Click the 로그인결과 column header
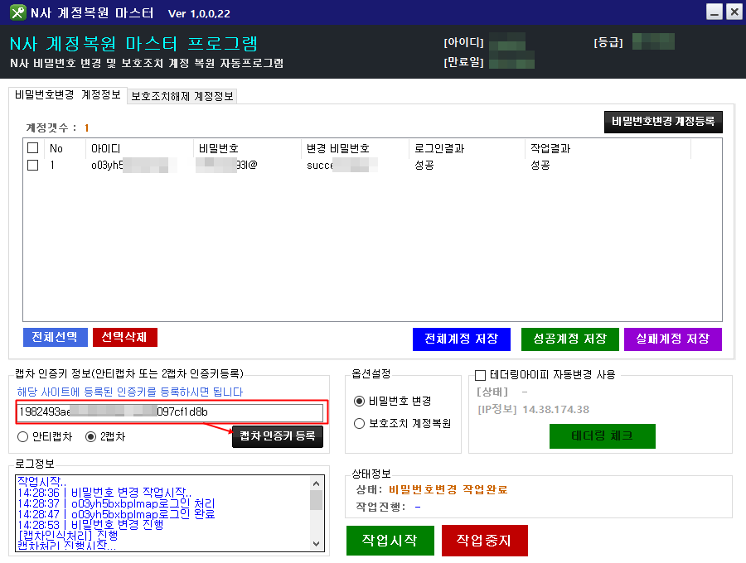746x563 pixels. click(x=466, y=148)
